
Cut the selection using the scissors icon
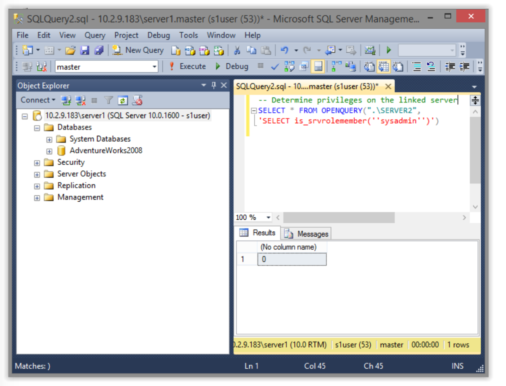point(237,51)
